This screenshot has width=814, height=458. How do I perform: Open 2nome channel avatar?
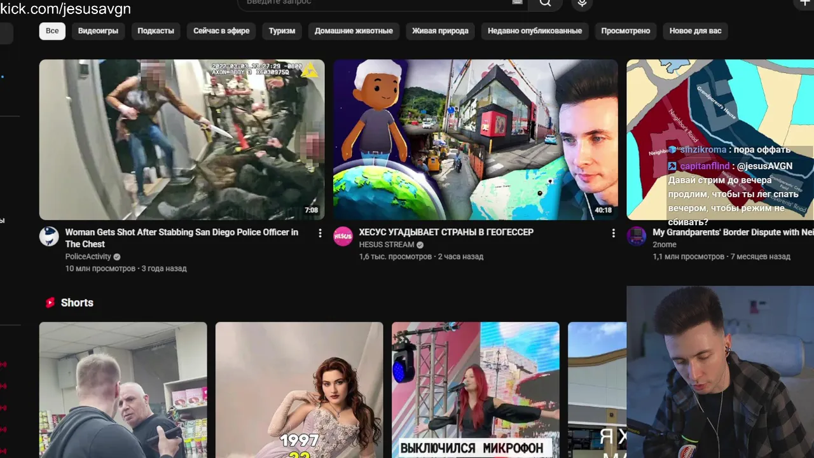click(637, 236)
